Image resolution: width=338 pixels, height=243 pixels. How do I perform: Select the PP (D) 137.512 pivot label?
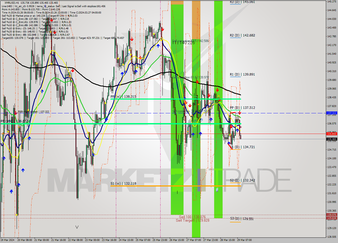[x=242, y=108]
